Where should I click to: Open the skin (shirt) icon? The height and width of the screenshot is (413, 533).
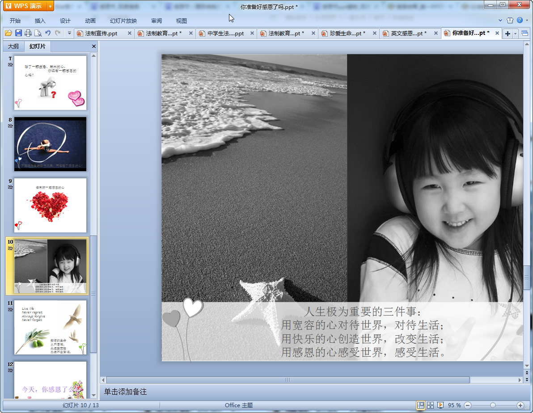(510, 20)
